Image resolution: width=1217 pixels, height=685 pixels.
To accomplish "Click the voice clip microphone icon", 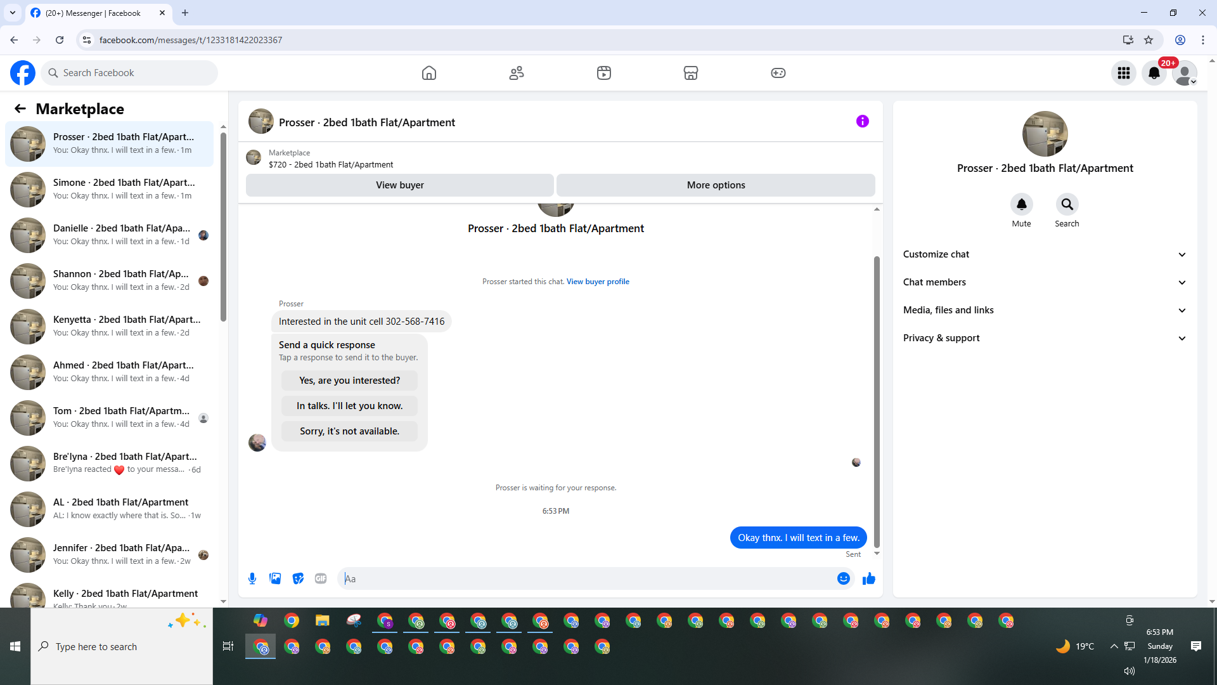I will 252,578.
